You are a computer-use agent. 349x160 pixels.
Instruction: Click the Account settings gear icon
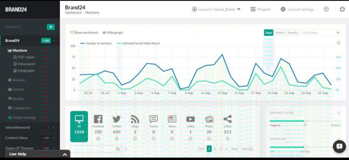(x=283, y=9)
